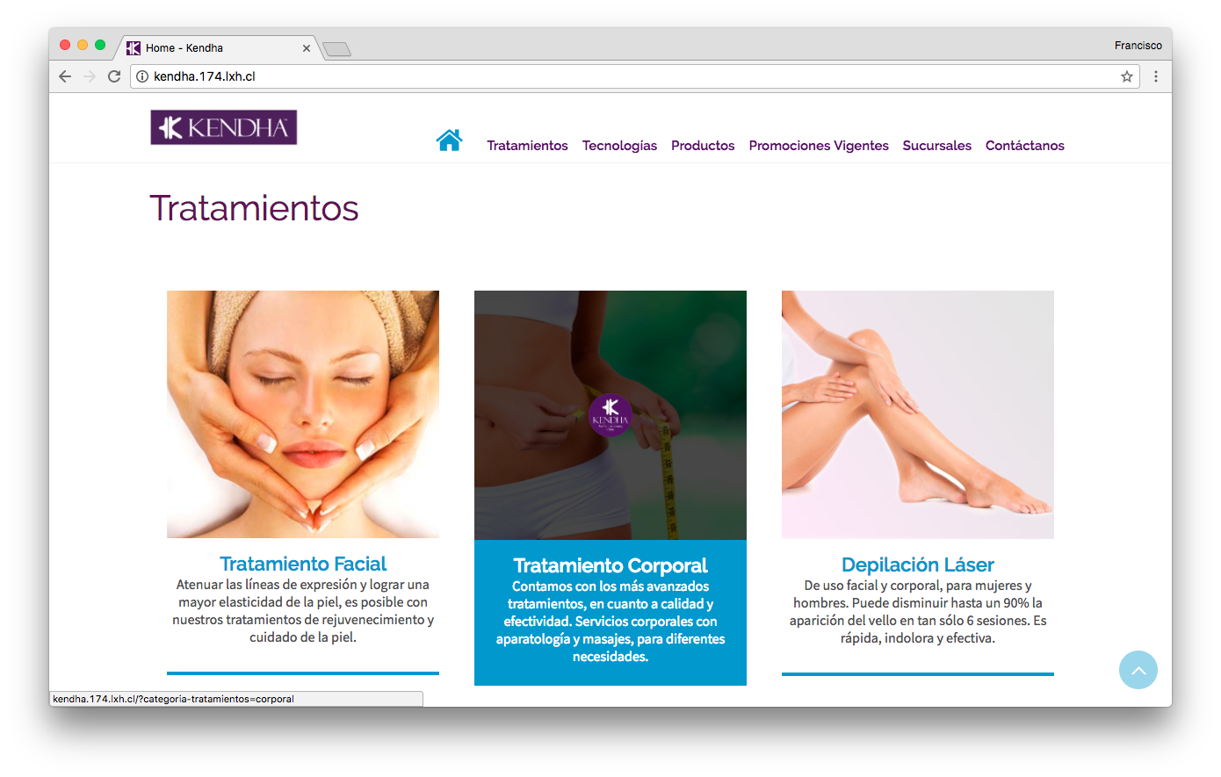Open the Chrome three-dot menu
The image size is (1221, 777).
[x=1156, y=76]
